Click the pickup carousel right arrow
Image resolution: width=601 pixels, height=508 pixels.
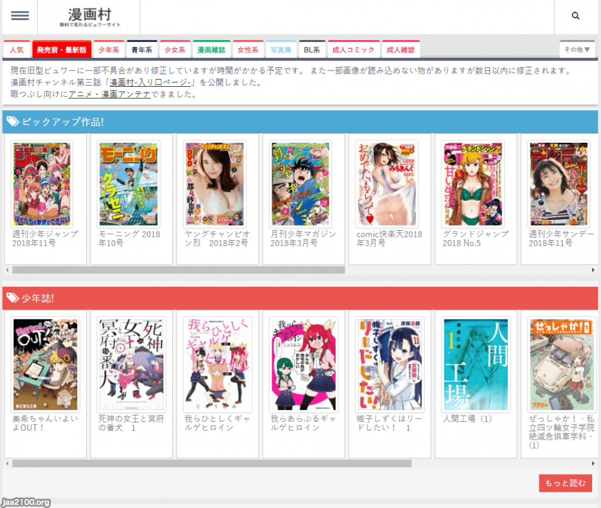pos(593,270)
